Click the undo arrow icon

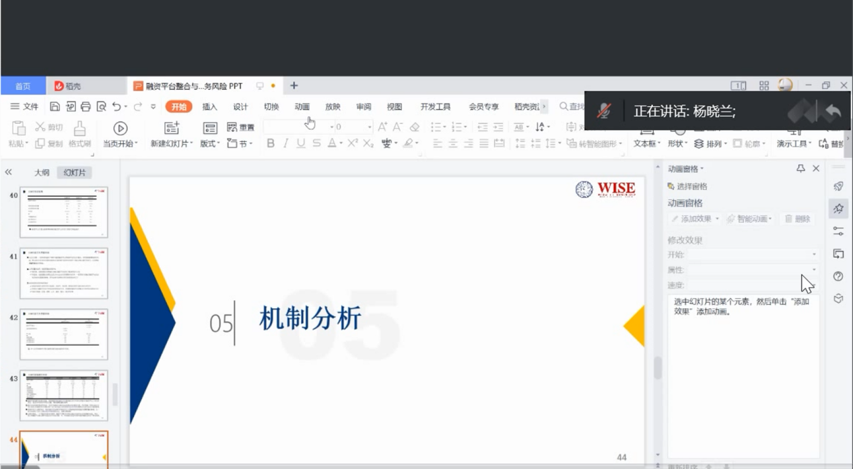click(116, 106)
